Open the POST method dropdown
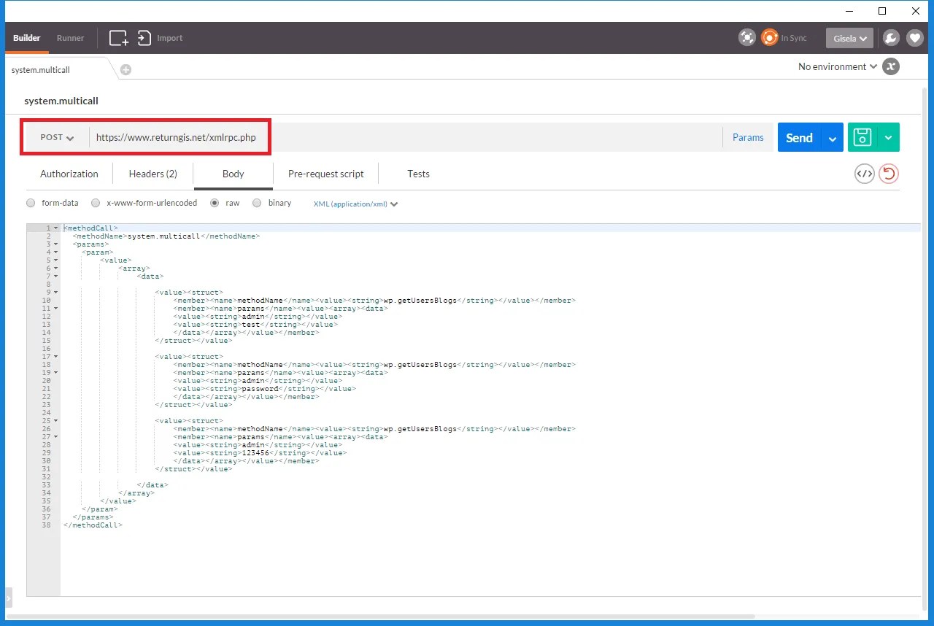 pyautogui.click(x=57, y=137)
